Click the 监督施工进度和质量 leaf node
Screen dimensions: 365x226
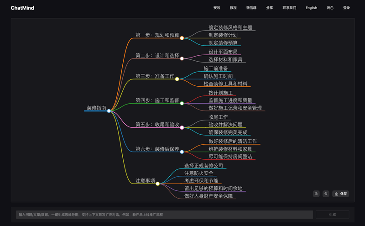pos(230,100)
